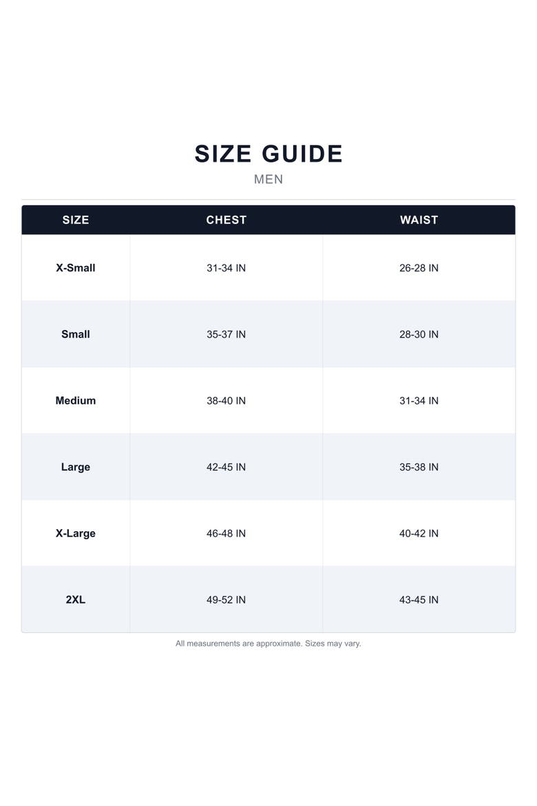Select the 26-28 IN waist cell
Image resolution: width=537 pixels, height=806 pixels.
[419, 268]
